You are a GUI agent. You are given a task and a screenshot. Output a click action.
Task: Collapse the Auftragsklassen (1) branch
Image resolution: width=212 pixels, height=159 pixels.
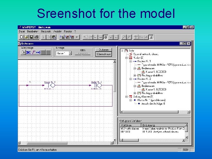(x=126, y=97)
